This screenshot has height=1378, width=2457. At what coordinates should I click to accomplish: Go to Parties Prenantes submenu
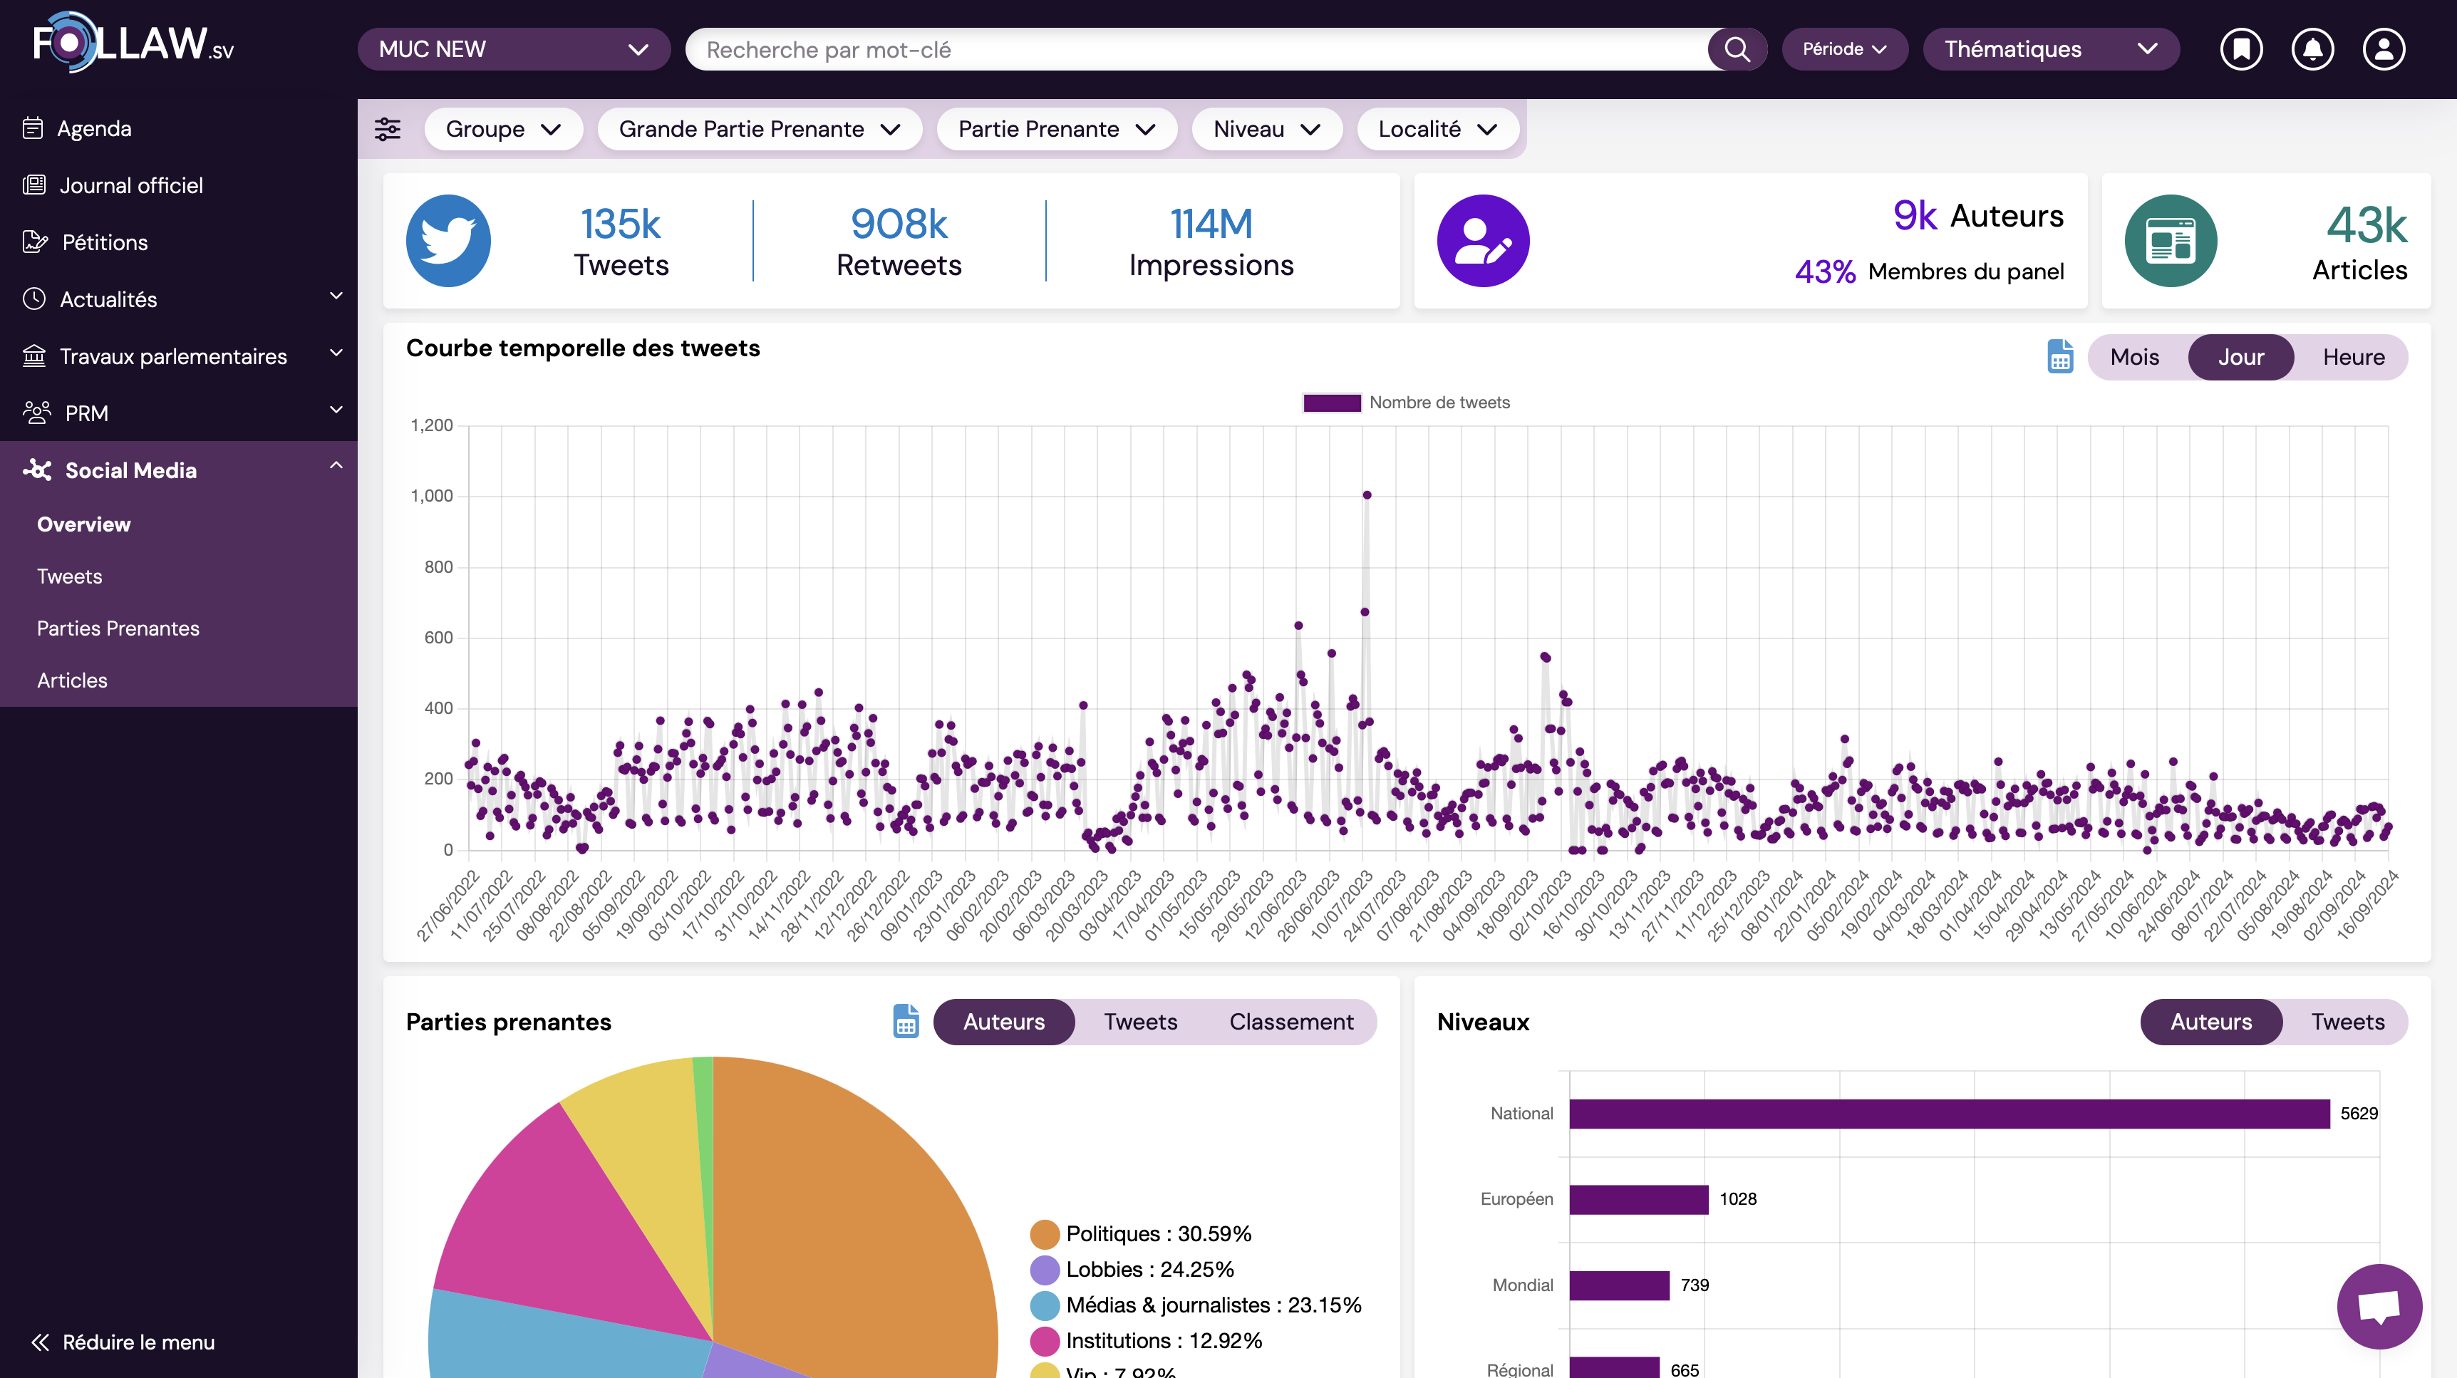tap(118, 628)
